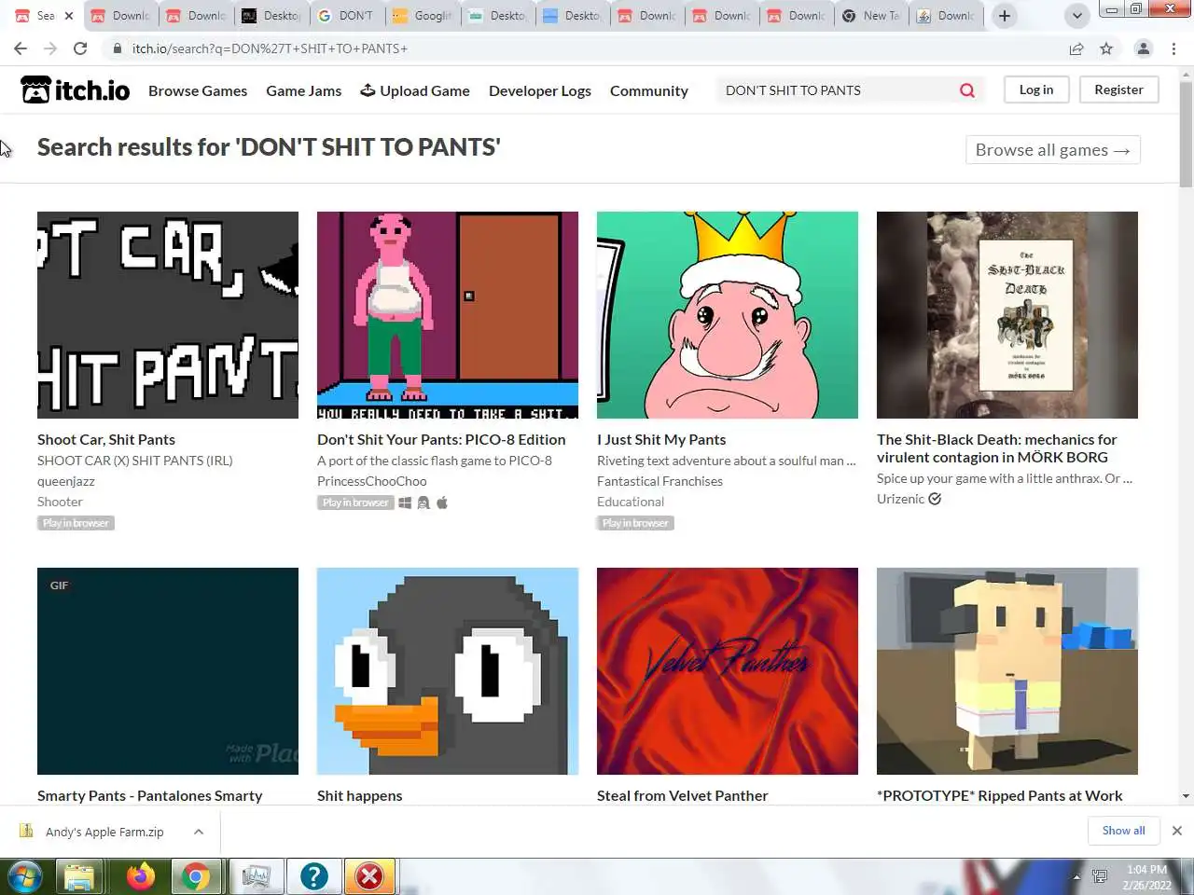Open the monitor app icon in taskbar
This screenshot has height=895, width=1194.
[256, 876]
